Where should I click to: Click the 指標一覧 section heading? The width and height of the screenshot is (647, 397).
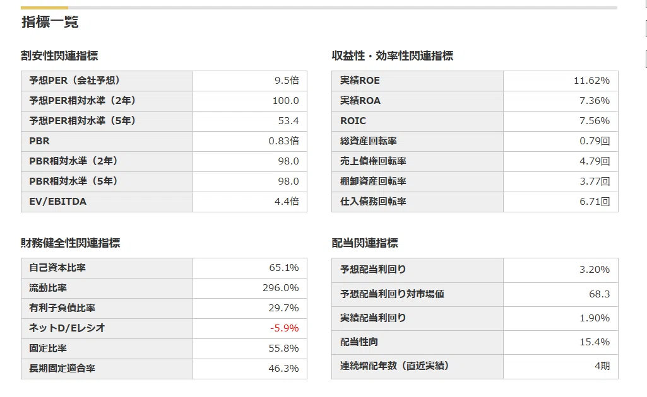pyautogui.click(x=50, y=22)
